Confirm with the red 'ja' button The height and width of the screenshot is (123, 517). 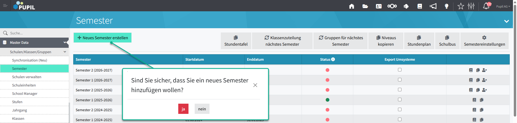183,109
